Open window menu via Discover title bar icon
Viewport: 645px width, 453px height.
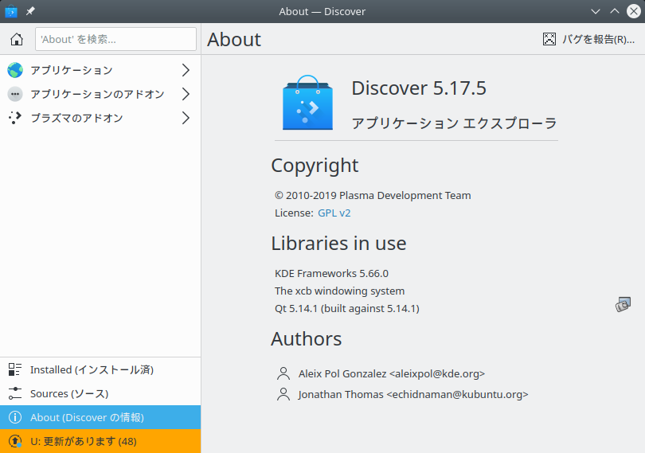pos(11,11)
